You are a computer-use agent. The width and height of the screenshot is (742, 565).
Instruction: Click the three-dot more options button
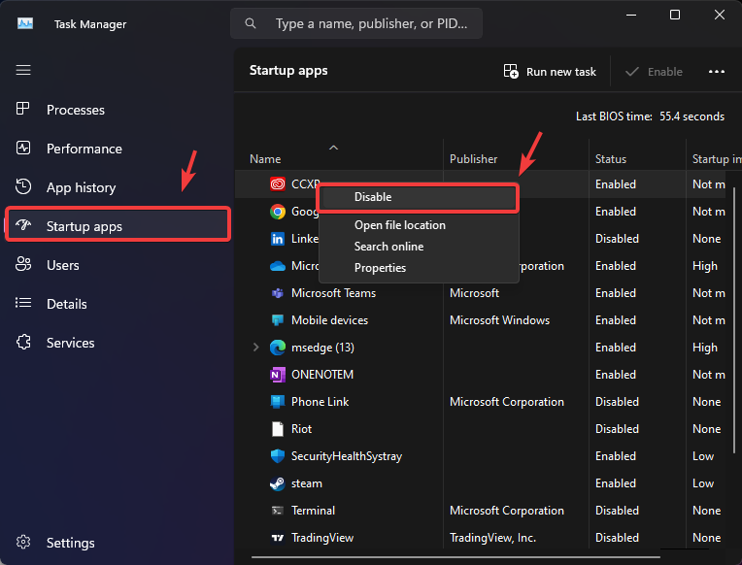pyautogui.click(x=717, y=72)
